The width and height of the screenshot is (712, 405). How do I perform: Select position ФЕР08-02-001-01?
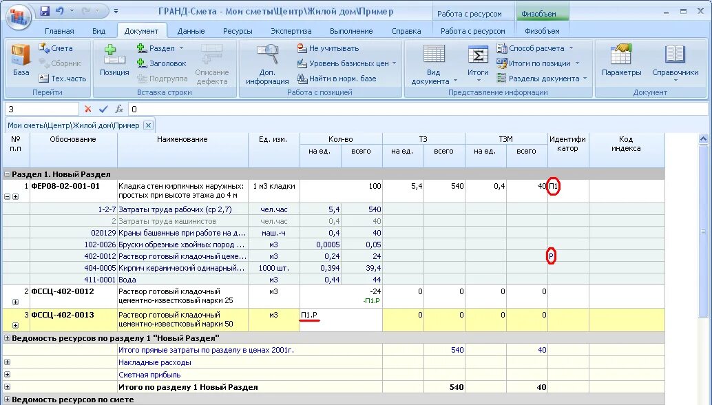(65, 186)
